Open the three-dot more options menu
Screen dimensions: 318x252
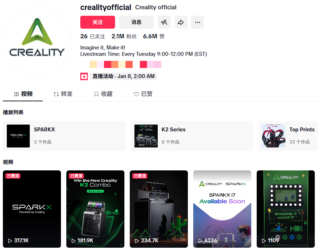(x=198, y=22)
